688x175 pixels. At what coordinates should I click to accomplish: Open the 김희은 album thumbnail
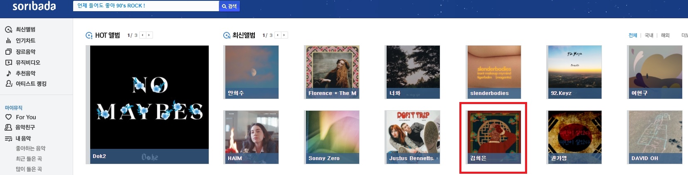tap(494, 137)
